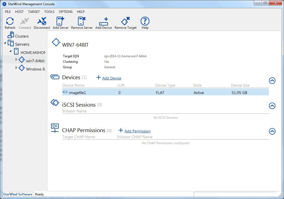Screen dimensions: 284x199
Task: Click the FLAT device type cell
Action: (160, 93)
